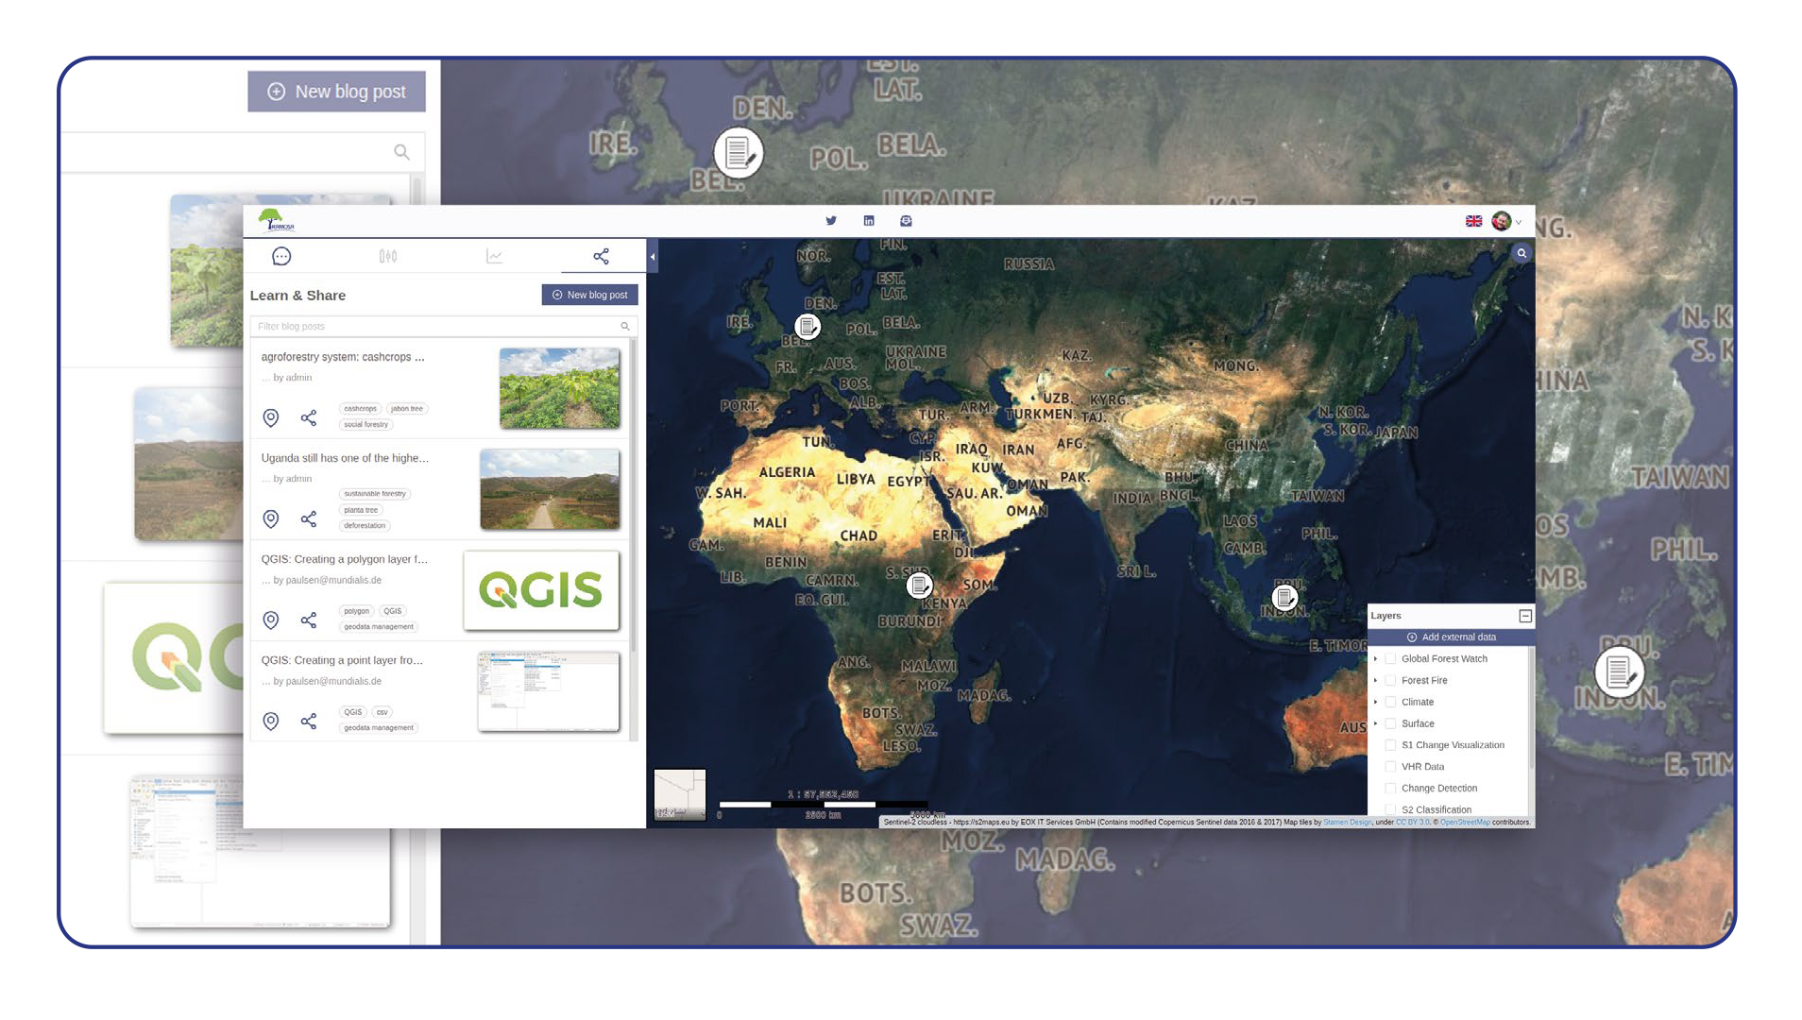1802x1020 pixels.
Task: Click New blog post in the front panel
Action: [x=589, y=295]
